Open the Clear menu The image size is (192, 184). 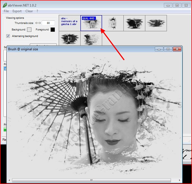(29, 11)
